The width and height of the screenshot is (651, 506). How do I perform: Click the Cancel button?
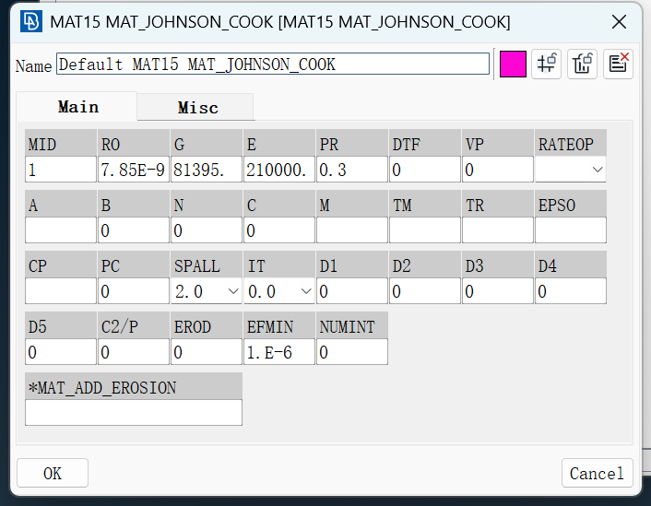click(597, 473)
